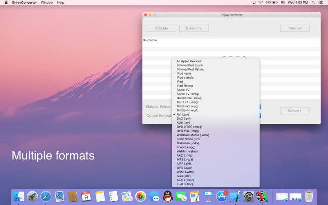328x205 pixels.
Task: Open Reminders list icon in dock
Action: pyautogui.click(x=114, y=197)
